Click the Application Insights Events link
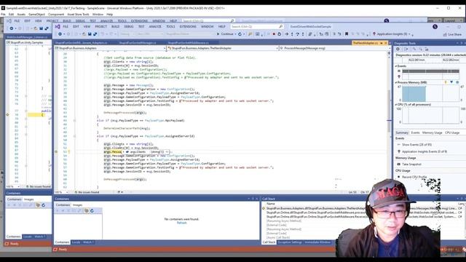 click(424, 151)
